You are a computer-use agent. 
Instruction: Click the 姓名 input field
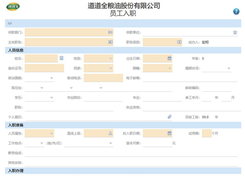coord(41,58)
